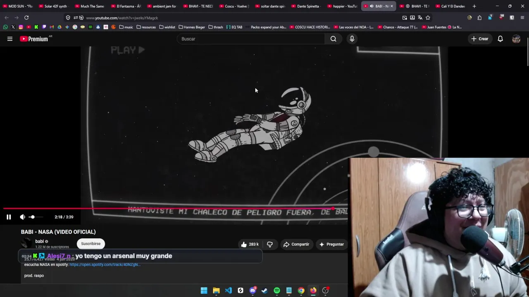The height and width of the screenshot is (297, 529).
Task: Open the Twitch bookmark icon
Action: 44,27
